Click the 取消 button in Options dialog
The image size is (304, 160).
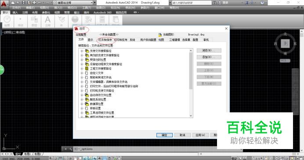182,135
